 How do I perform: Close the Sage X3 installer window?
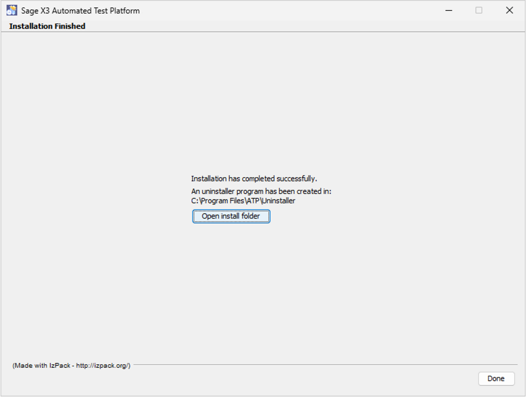point(509,10)
